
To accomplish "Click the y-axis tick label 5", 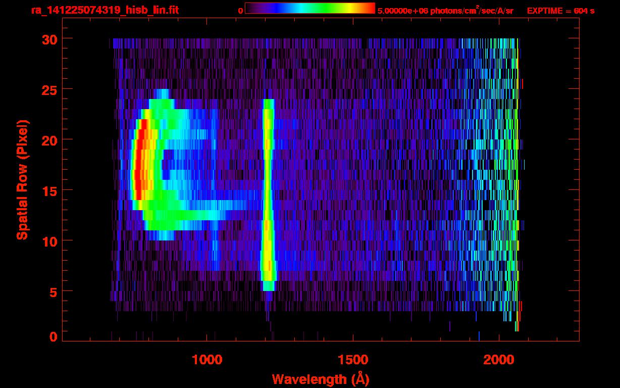I will pyautogui.click(x=53, y=292).
